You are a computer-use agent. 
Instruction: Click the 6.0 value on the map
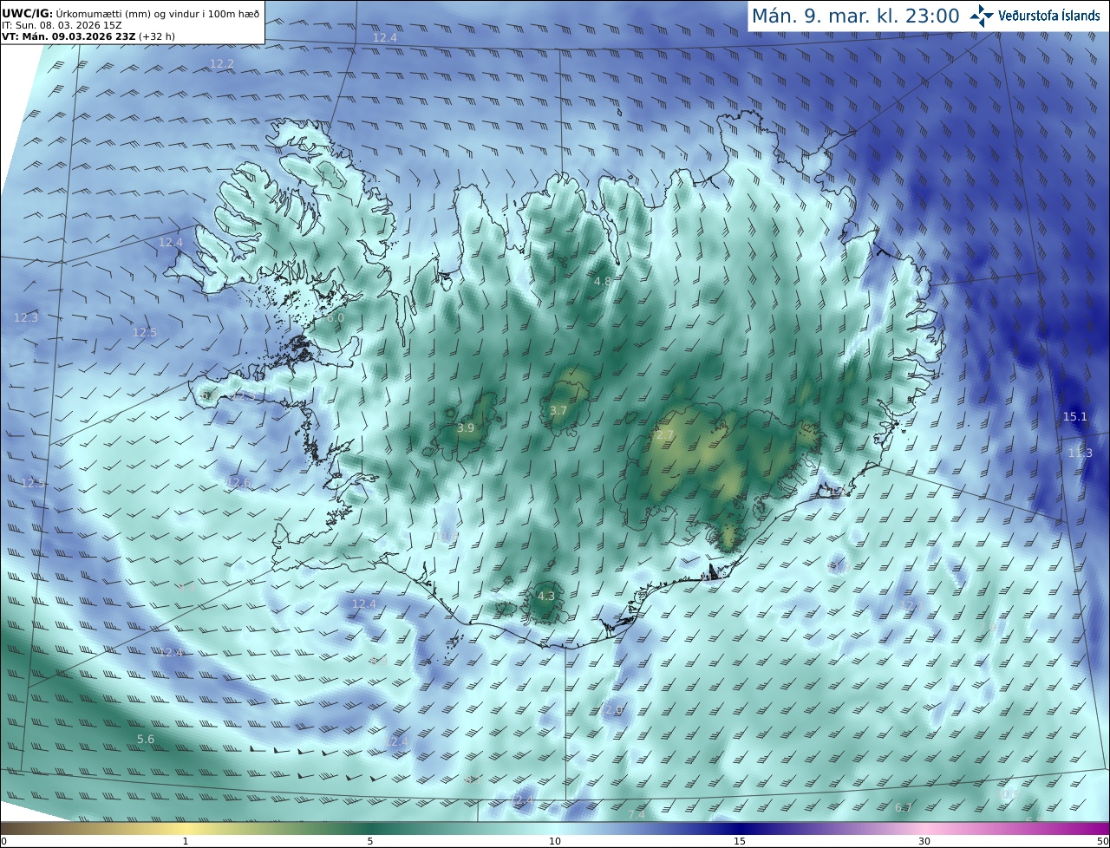(335, 318)
